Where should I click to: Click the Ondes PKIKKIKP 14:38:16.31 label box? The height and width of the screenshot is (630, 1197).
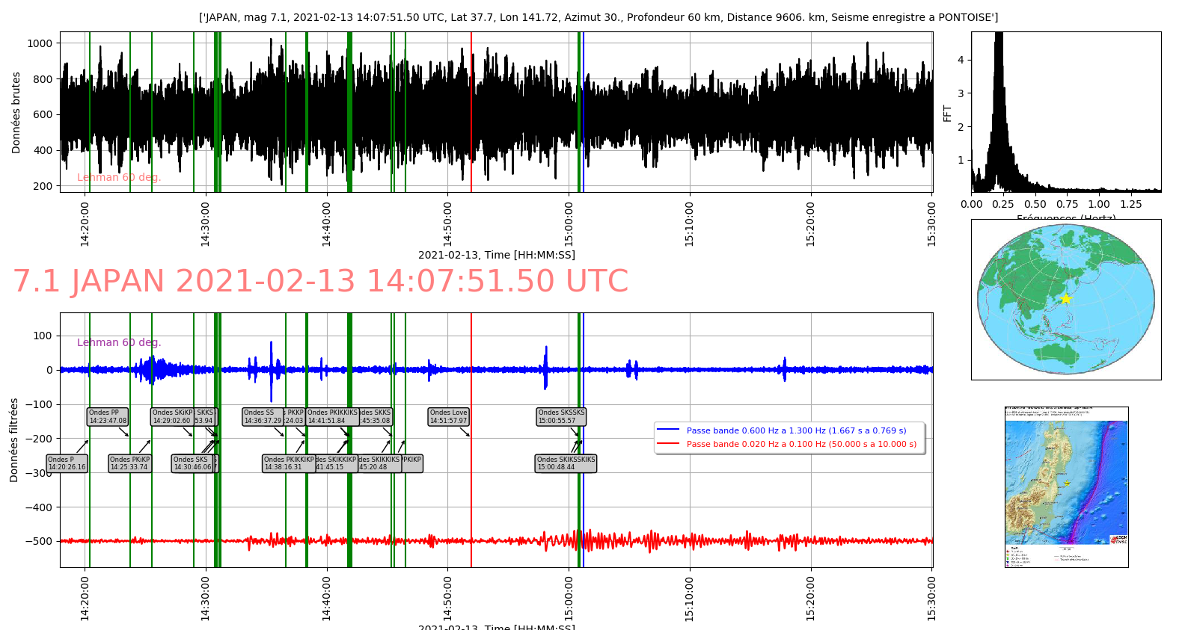(x=288, y=463)
